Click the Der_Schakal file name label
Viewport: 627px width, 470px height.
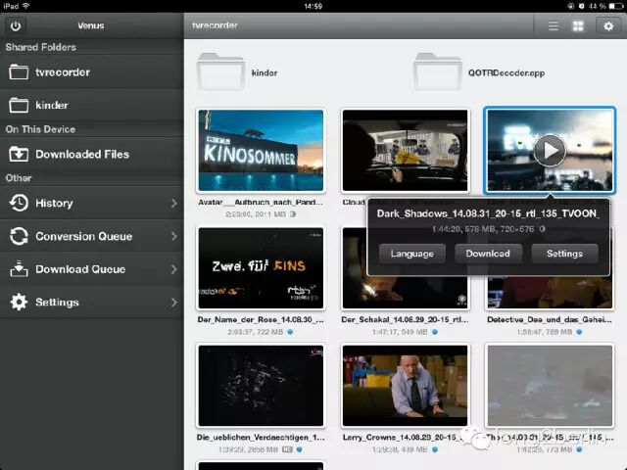point(405,320)
